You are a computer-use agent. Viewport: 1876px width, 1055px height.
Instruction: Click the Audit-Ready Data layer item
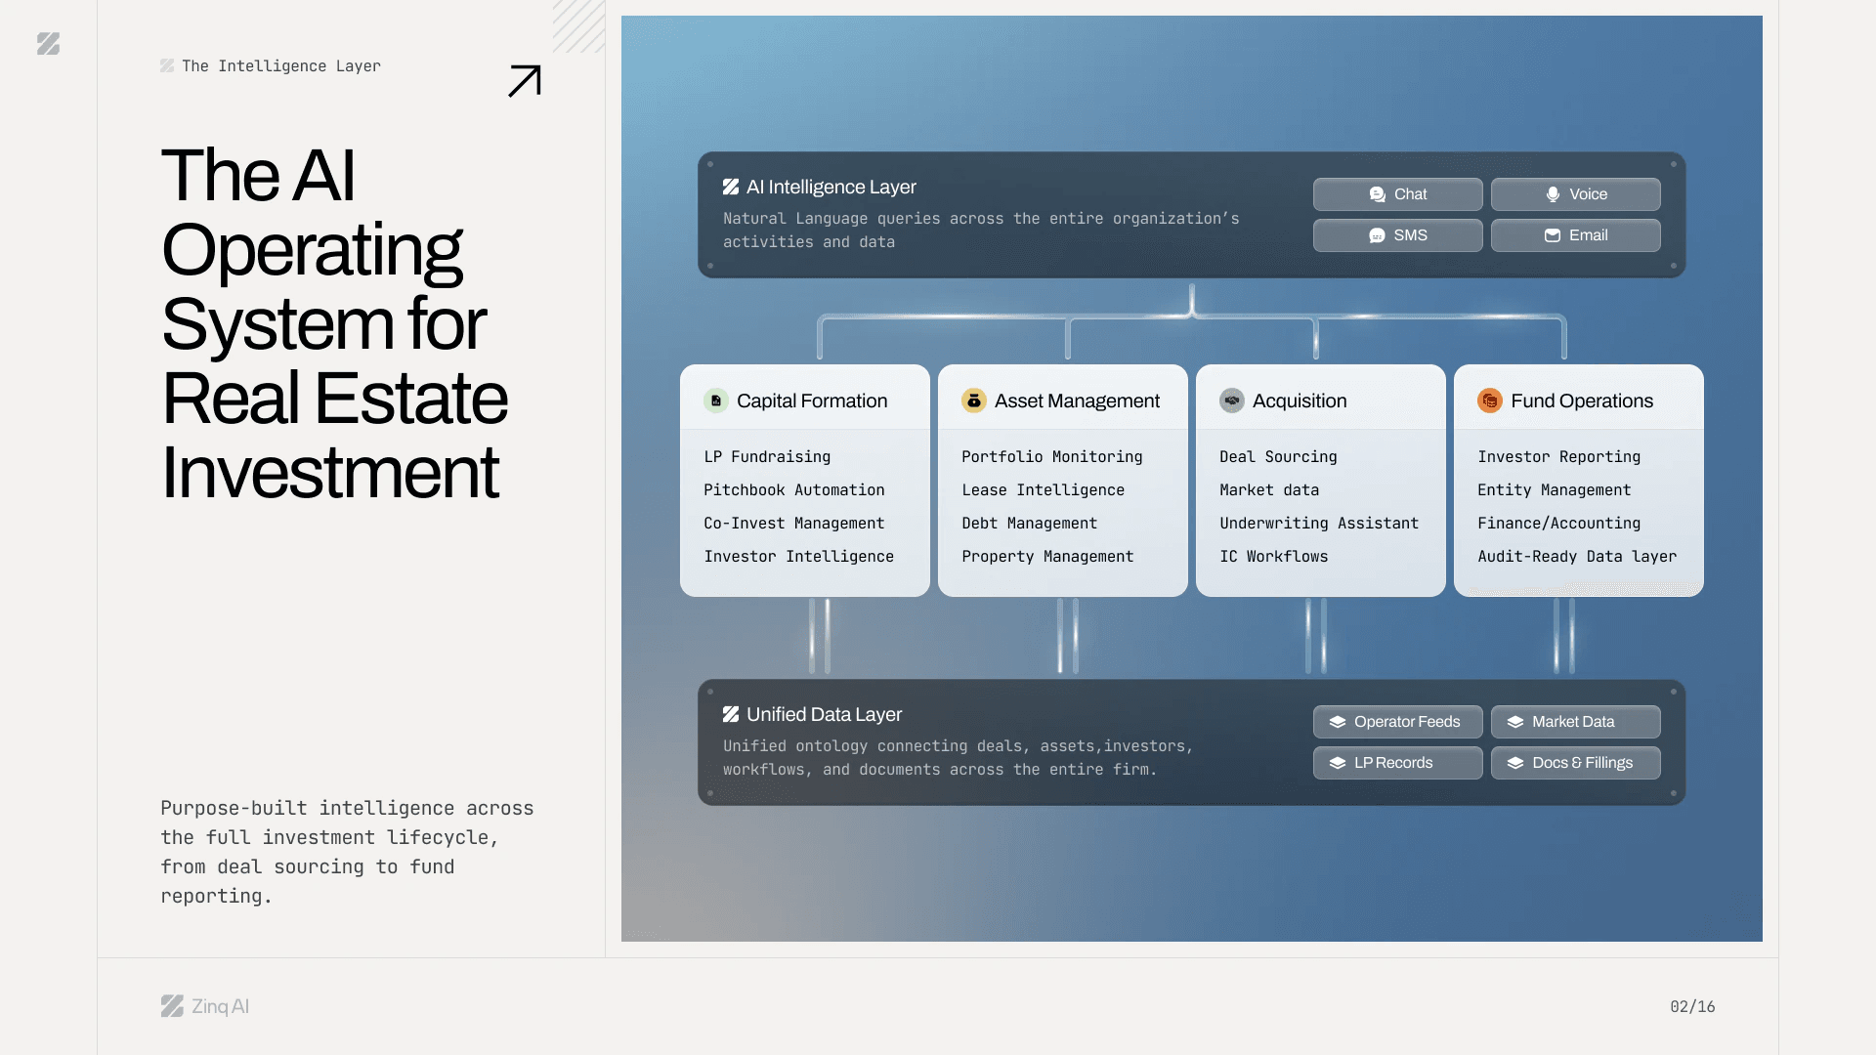[x=1577, y=557]
